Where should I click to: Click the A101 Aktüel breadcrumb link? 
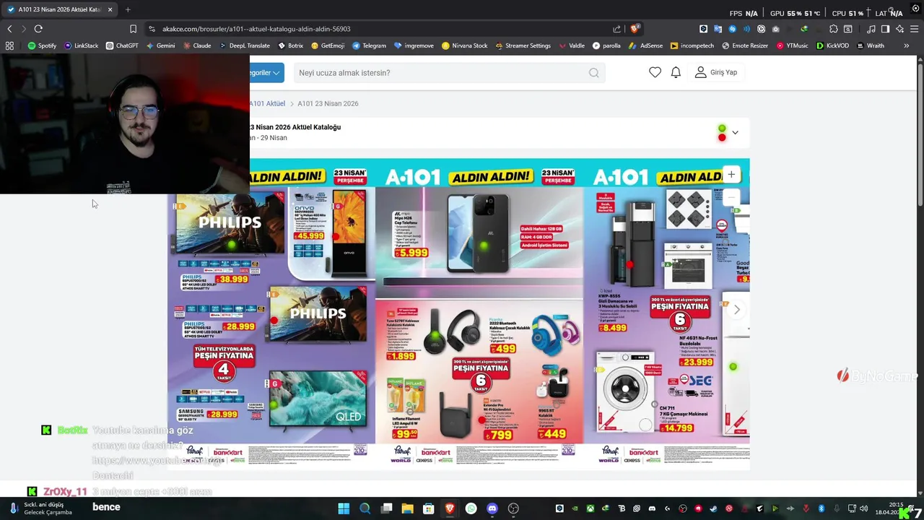click(268, 103)
